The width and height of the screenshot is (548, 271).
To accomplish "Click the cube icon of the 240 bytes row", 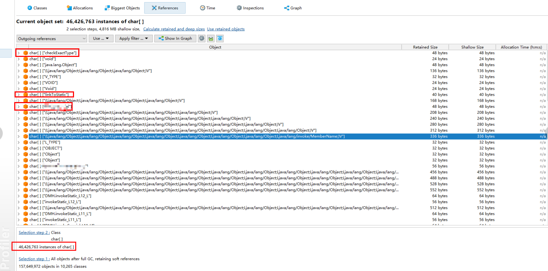I will pyautogui.click(x=26, y=118).
